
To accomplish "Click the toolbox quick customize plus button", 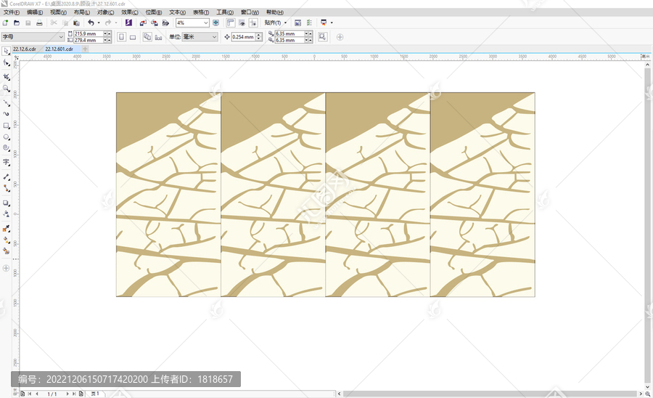I will 6,268.
